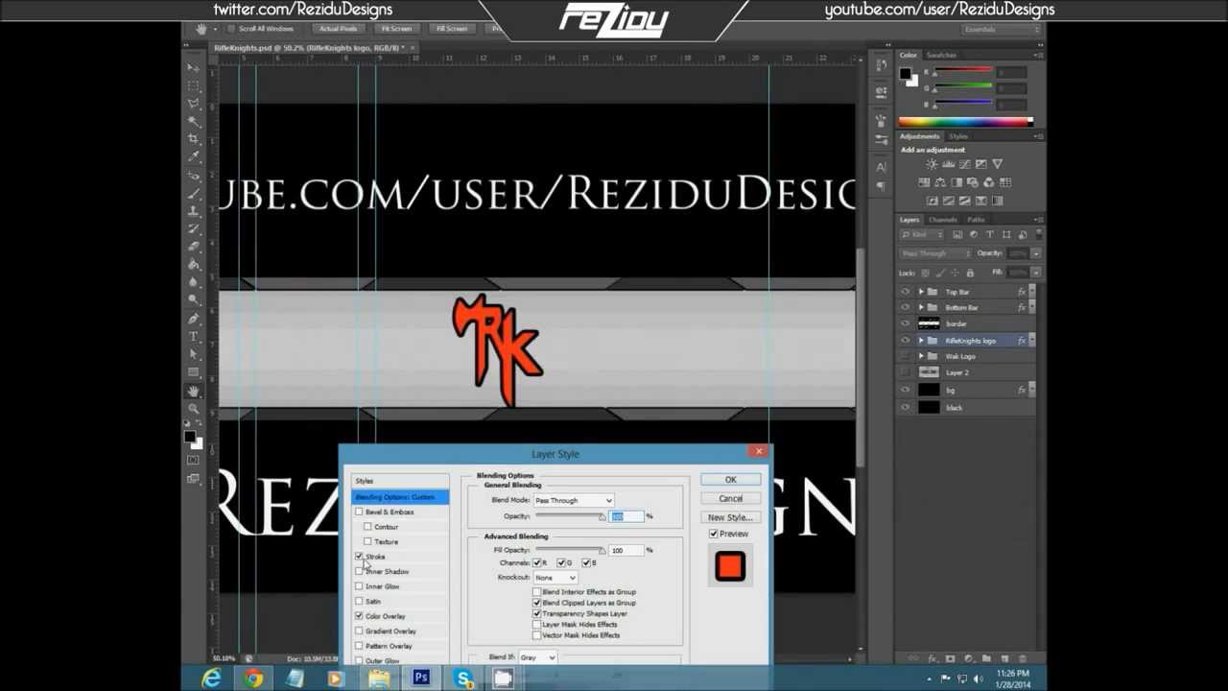Select the Rectangle shape tool

[x=194, y=372]
